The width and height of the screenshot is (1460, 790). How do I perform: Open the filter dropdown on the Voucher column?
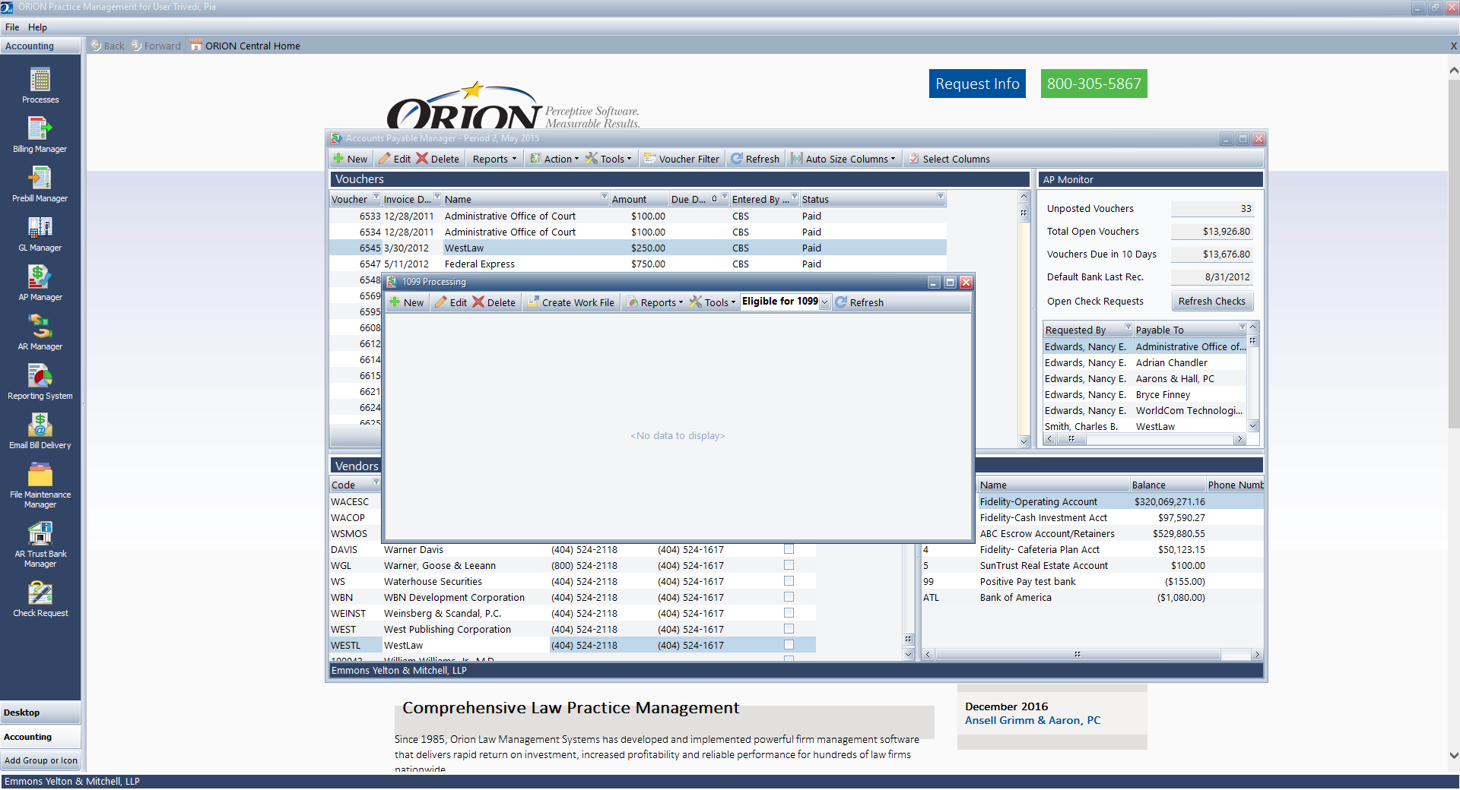point(376,197)
